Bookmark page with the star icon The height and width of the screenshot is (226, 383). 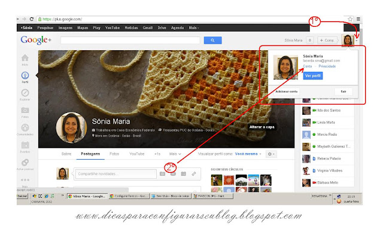point(350,19)
